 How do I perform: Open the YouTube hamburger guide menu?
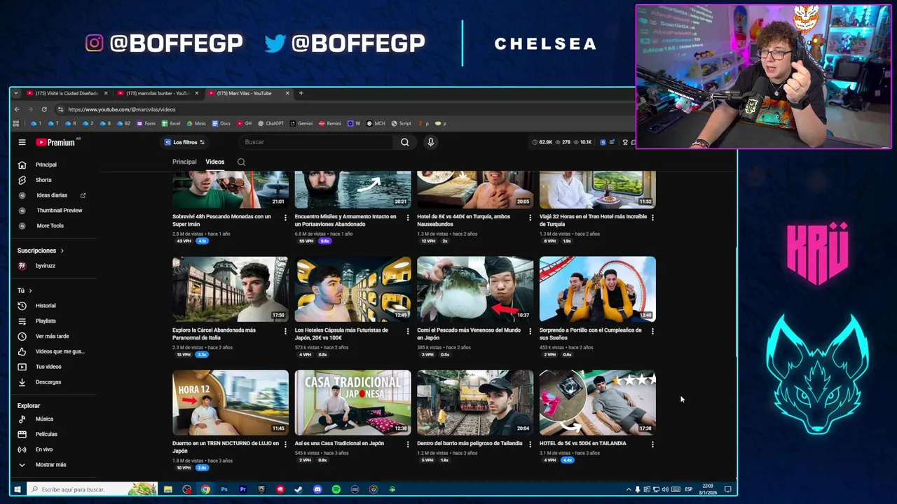(x=22, y=142)
